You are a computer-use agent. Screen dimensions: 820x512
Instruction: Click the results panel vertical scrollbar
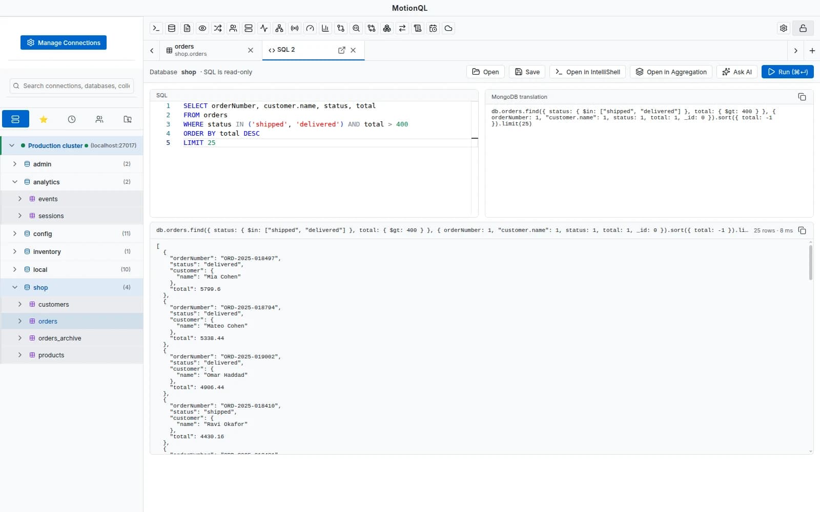click(810, 263)
